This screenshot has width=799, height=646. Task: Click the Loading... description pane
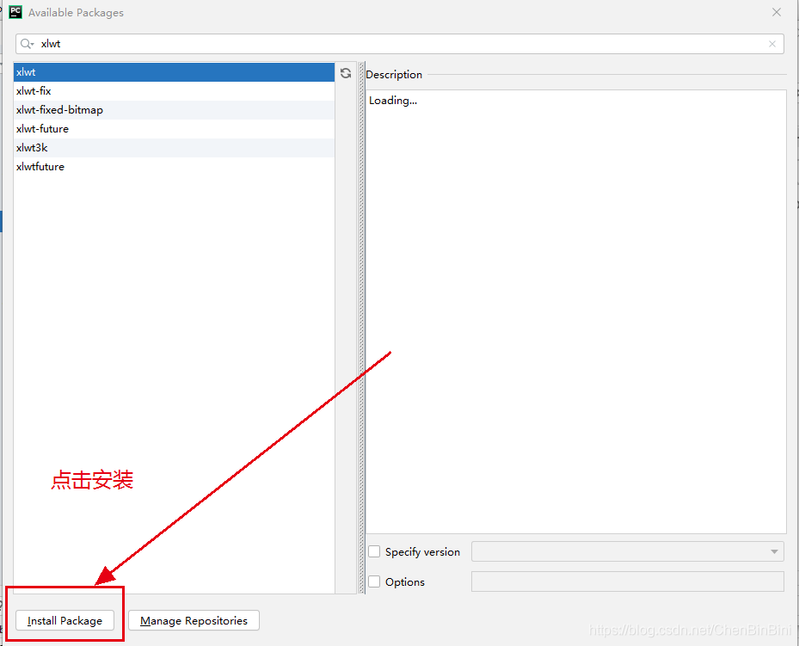(x=575, y=311)
